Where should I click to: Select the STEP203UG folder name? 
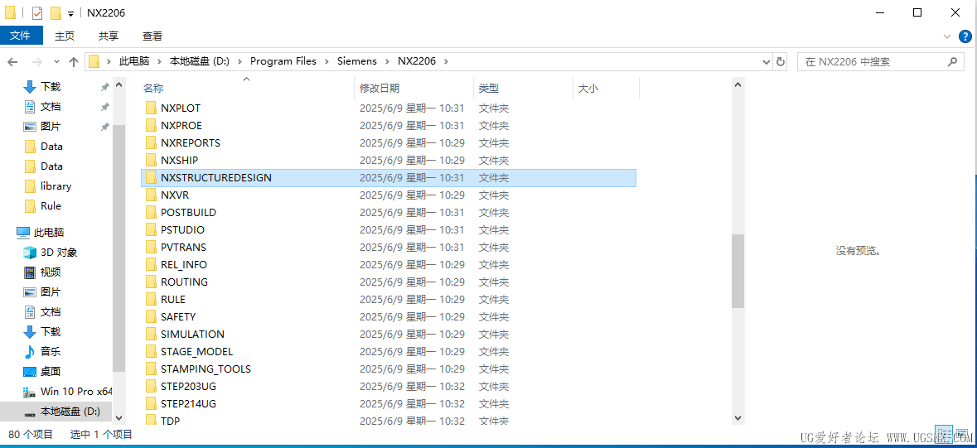pos(189,387)
